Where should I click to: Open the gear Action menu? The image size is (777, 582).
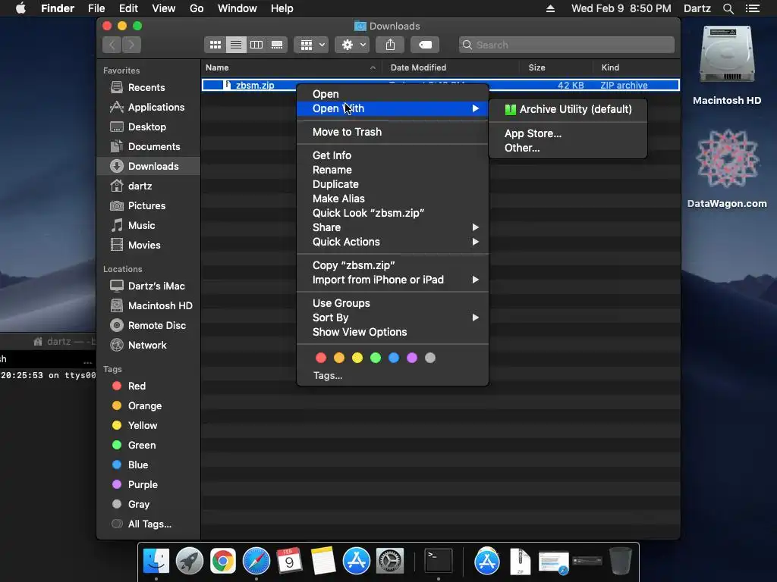[352, 45]
